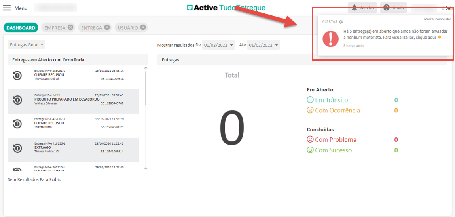Screen dimensions: 455x217
Task: Click the red exclamation alert icon
Action: pos(330,39)
